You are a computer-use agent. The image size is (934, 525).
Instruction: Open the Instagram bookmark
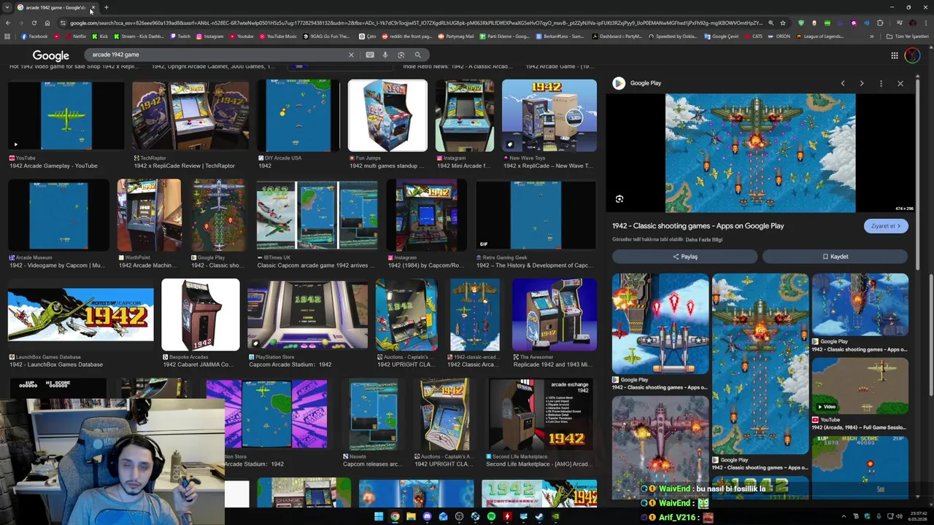coord(210,36)
